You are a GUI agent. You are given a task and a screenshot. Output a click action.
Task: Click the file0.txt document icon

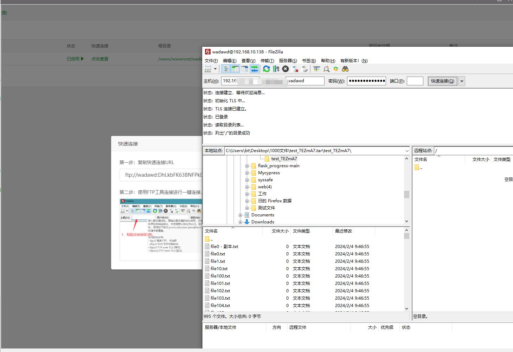point(207,254)
